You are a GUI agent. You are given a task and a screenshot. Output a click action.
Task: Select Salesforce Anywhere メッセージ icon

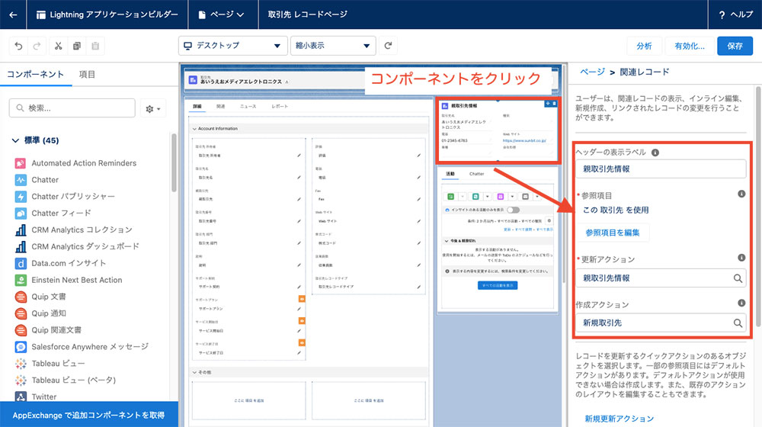[x=21, y=347]
